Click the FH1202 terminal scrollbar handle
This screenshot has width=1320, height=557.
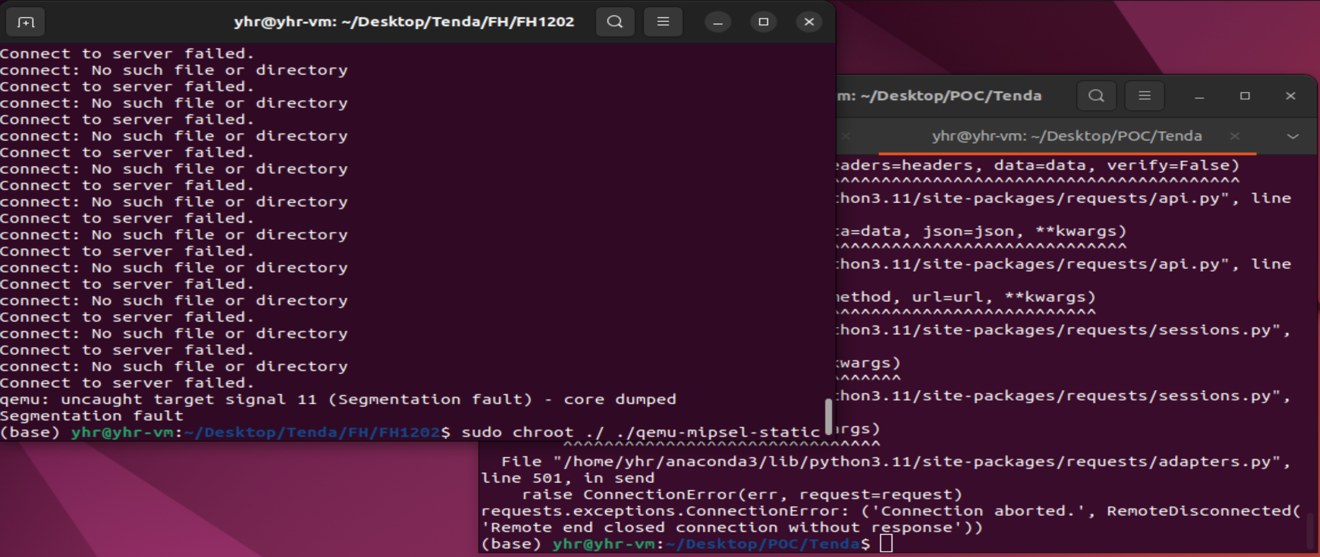[x=828, y=416]
